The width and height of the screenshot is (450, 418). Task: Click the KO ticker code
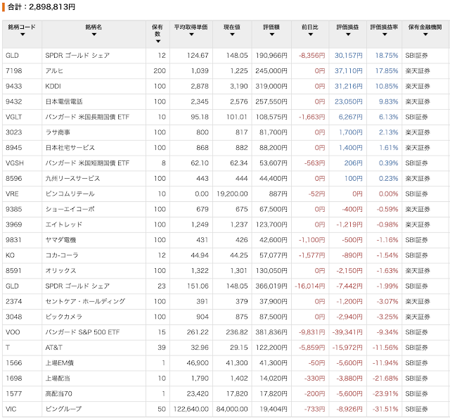[10, 255]
